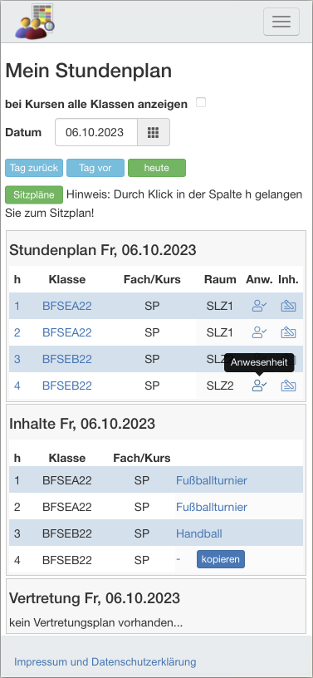Advance one day with Tag vor
The image size is (313, 678).
pos(95,168)
